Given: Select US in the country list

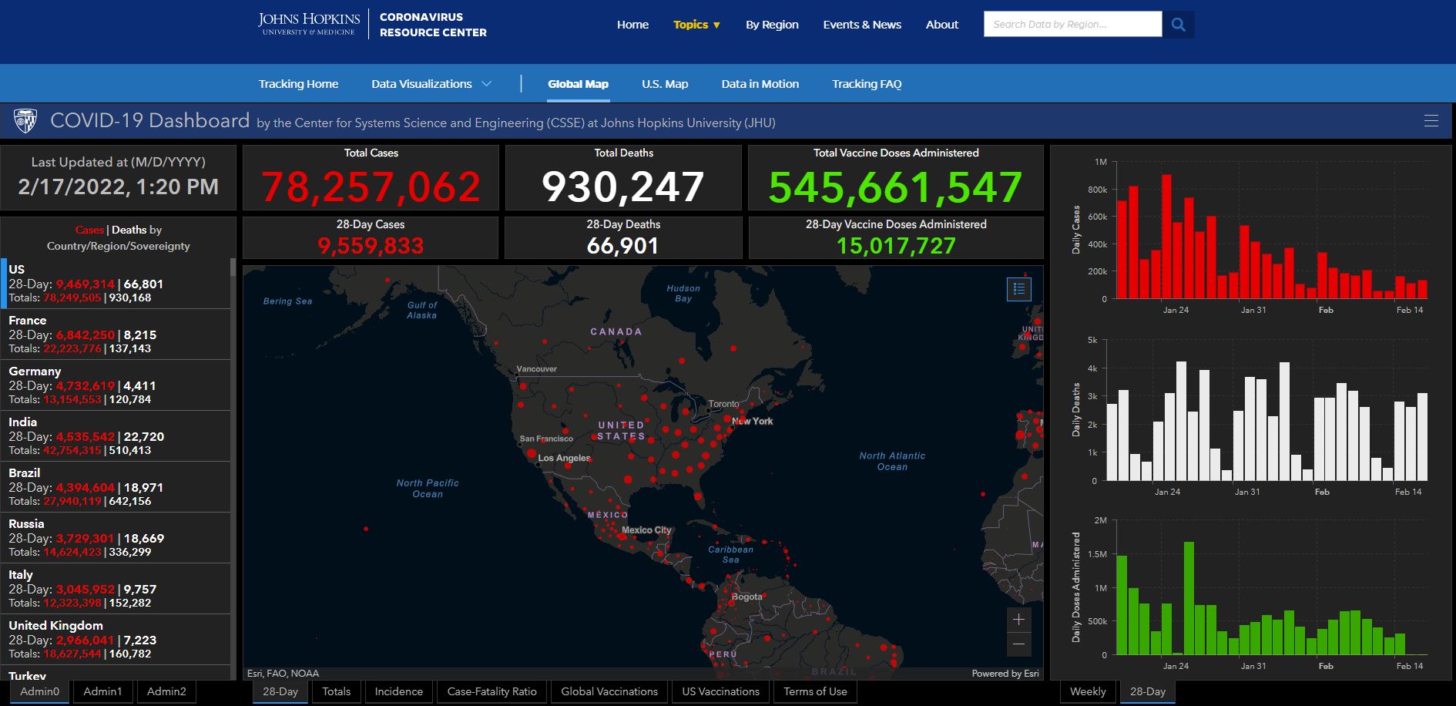Looking at the screenshot, I should tap(116, 284).
